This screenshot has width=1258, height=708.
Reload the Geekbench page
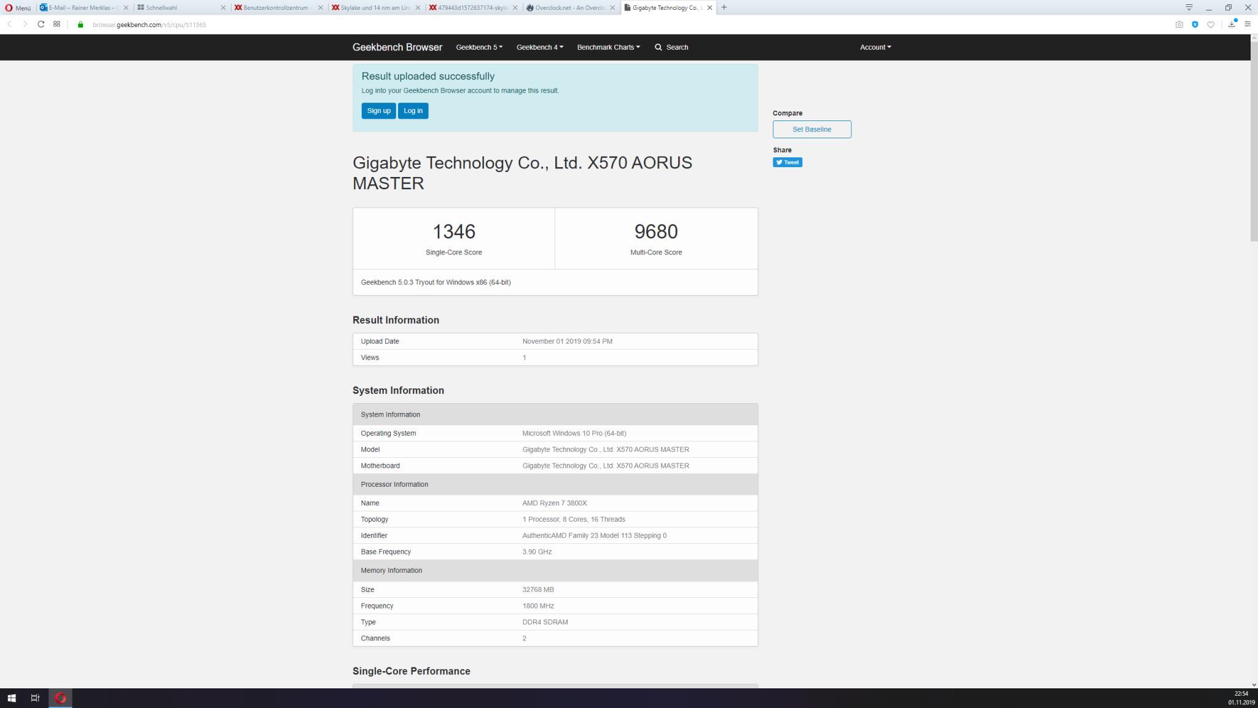point(41,24)
